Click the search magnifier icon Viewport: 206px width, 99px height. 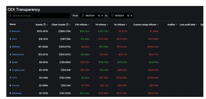[10, 16]
